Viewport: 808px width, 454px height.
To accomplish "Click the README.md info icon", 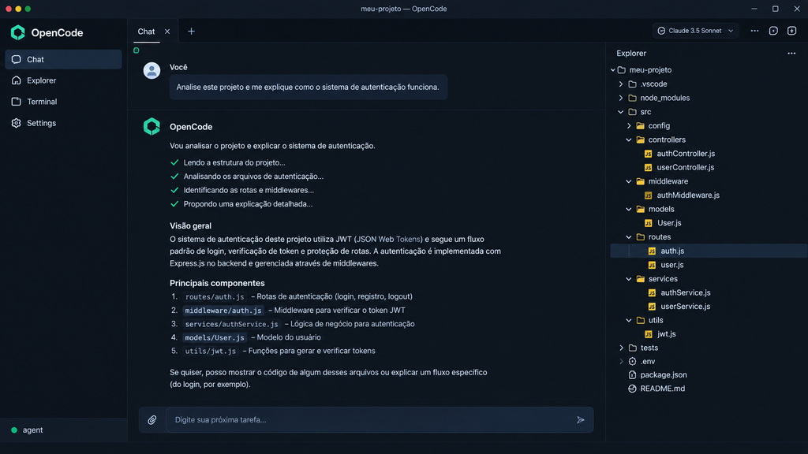I will click(632, 389).
